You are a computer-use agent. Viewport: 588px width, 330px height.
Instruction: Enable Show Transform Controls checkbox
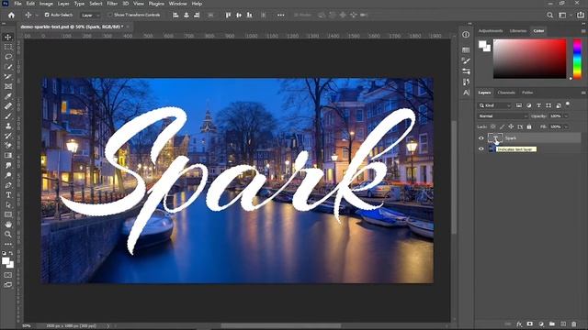[110, 15]
